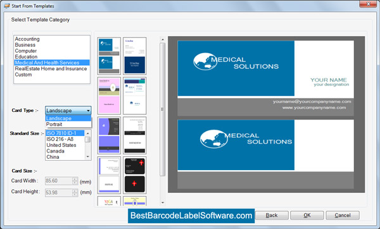Open the Card Type dropdown arrow
The image size is (380, 229).
click(x=88, y=111)
